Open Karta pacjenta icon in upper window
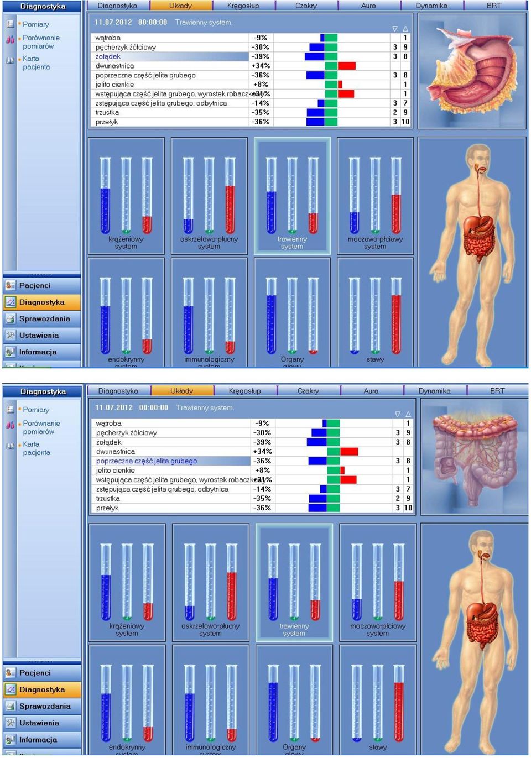 pyautogui.click(x=11, y=60)
